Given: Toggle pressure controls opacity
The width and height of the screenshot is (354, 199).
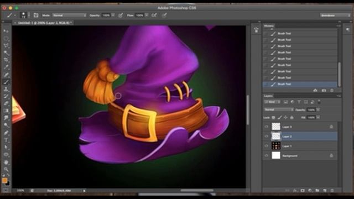Looking at the screenshot, I should 121,15.
